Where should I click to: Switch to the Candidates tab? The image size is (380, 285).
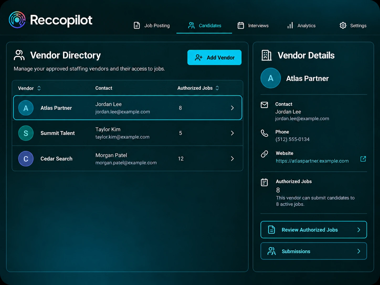tap(204, 25)
